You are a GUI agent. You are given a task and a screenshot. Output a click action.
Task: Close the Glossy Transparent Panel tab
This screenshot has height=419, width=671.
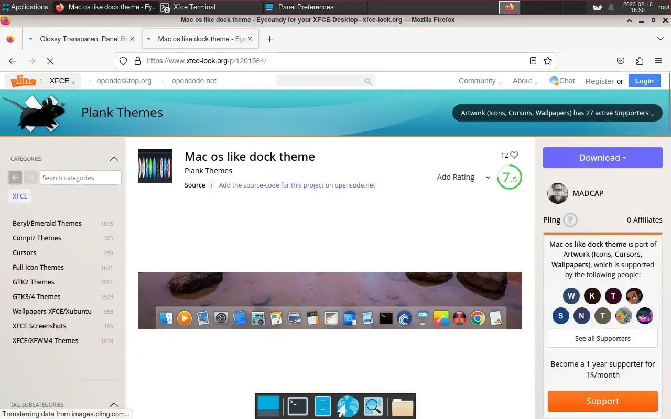click(x=132, y=39)
